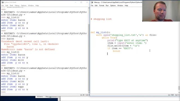
Task: Open Window menu in ideas.py editor window
Action: (x=120, y=6)
